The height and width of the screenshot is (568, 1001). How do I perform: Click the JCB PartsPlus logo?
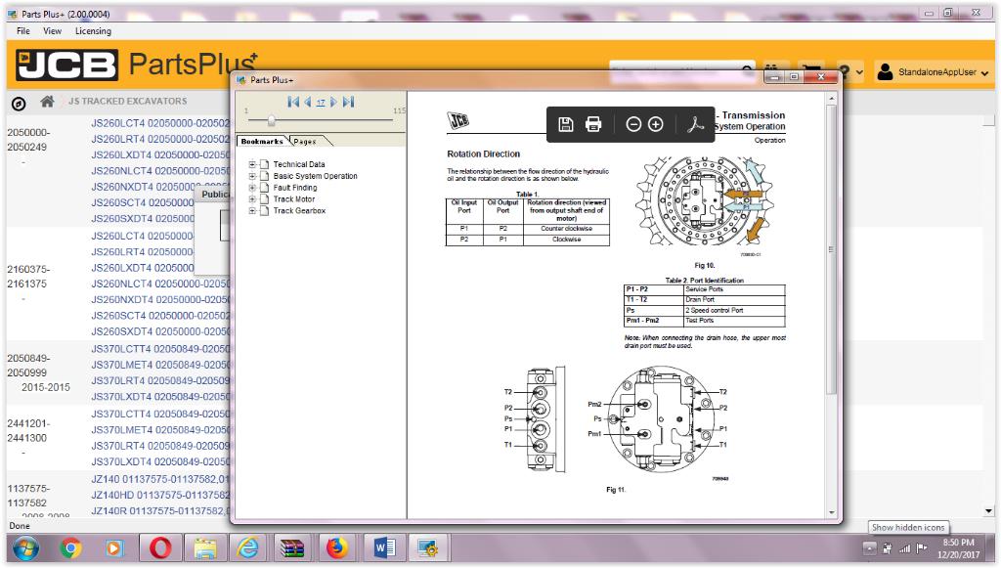click(135, 65)
